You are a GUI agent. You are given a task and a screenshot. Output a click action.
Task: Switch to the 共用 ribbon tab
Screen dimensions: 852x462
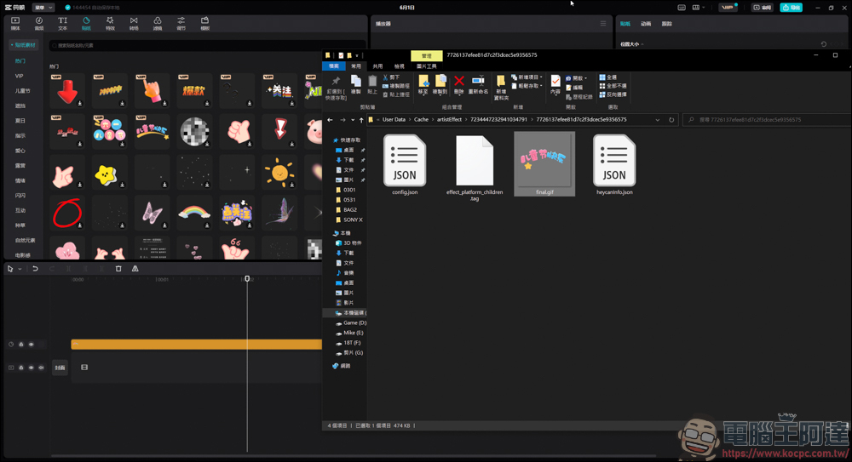point(377,66)
